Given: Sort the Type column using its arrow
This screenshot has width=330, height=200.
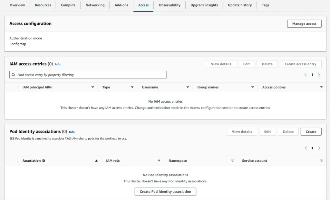Looking at the screenshot, I should 132,87.
